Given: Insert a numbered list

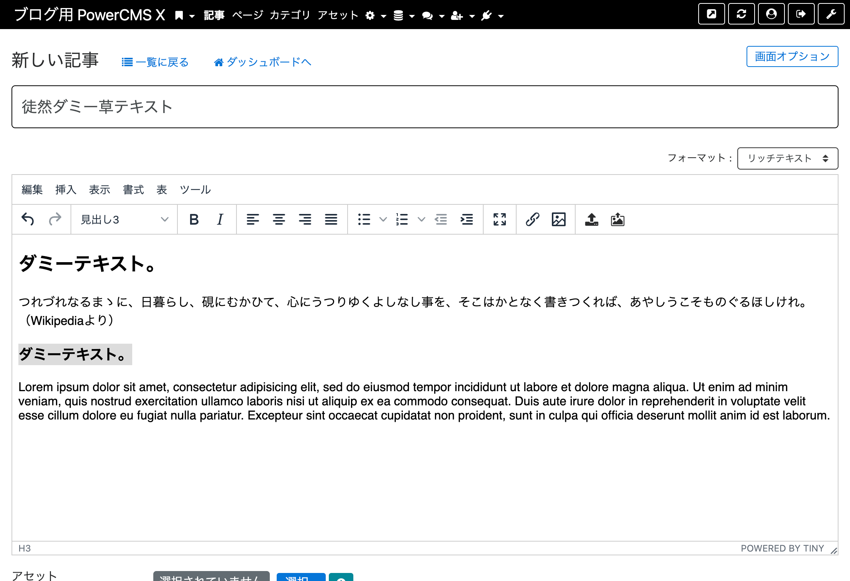Looking at the screenshot, I should coord(402,219).
